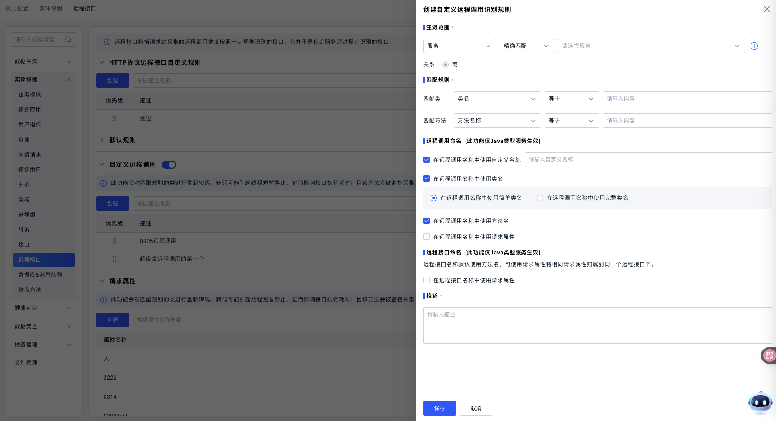
Task: Click into the 请输入描述 text area
Action: pos(597,325)
